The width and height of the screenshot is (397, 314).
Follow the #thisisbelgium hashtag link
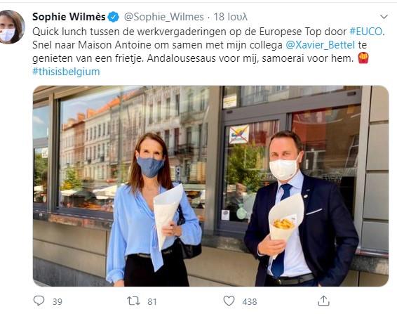(x=66, y=72)
